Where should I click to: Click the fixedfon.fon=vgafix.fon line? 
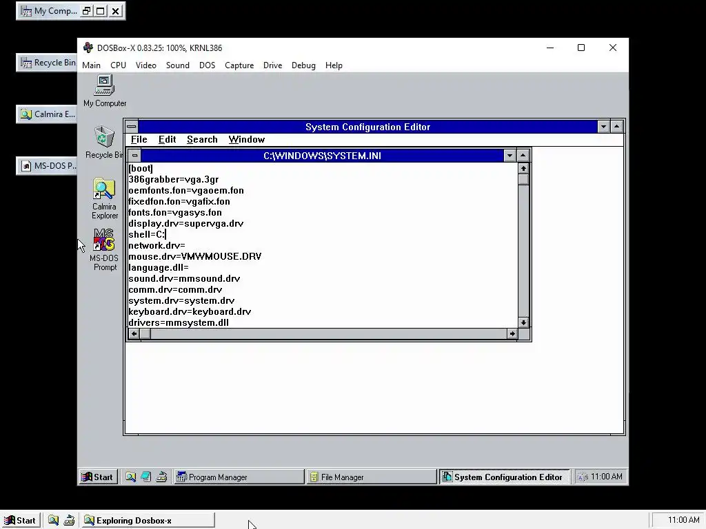(x=179, y=202)
